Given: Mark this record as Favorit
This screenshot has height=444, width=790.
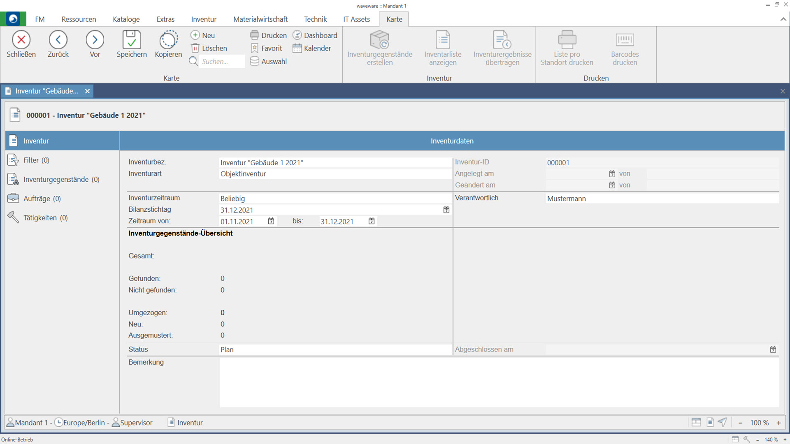Looking at the screenshot, I should click(x=267, y=49).
